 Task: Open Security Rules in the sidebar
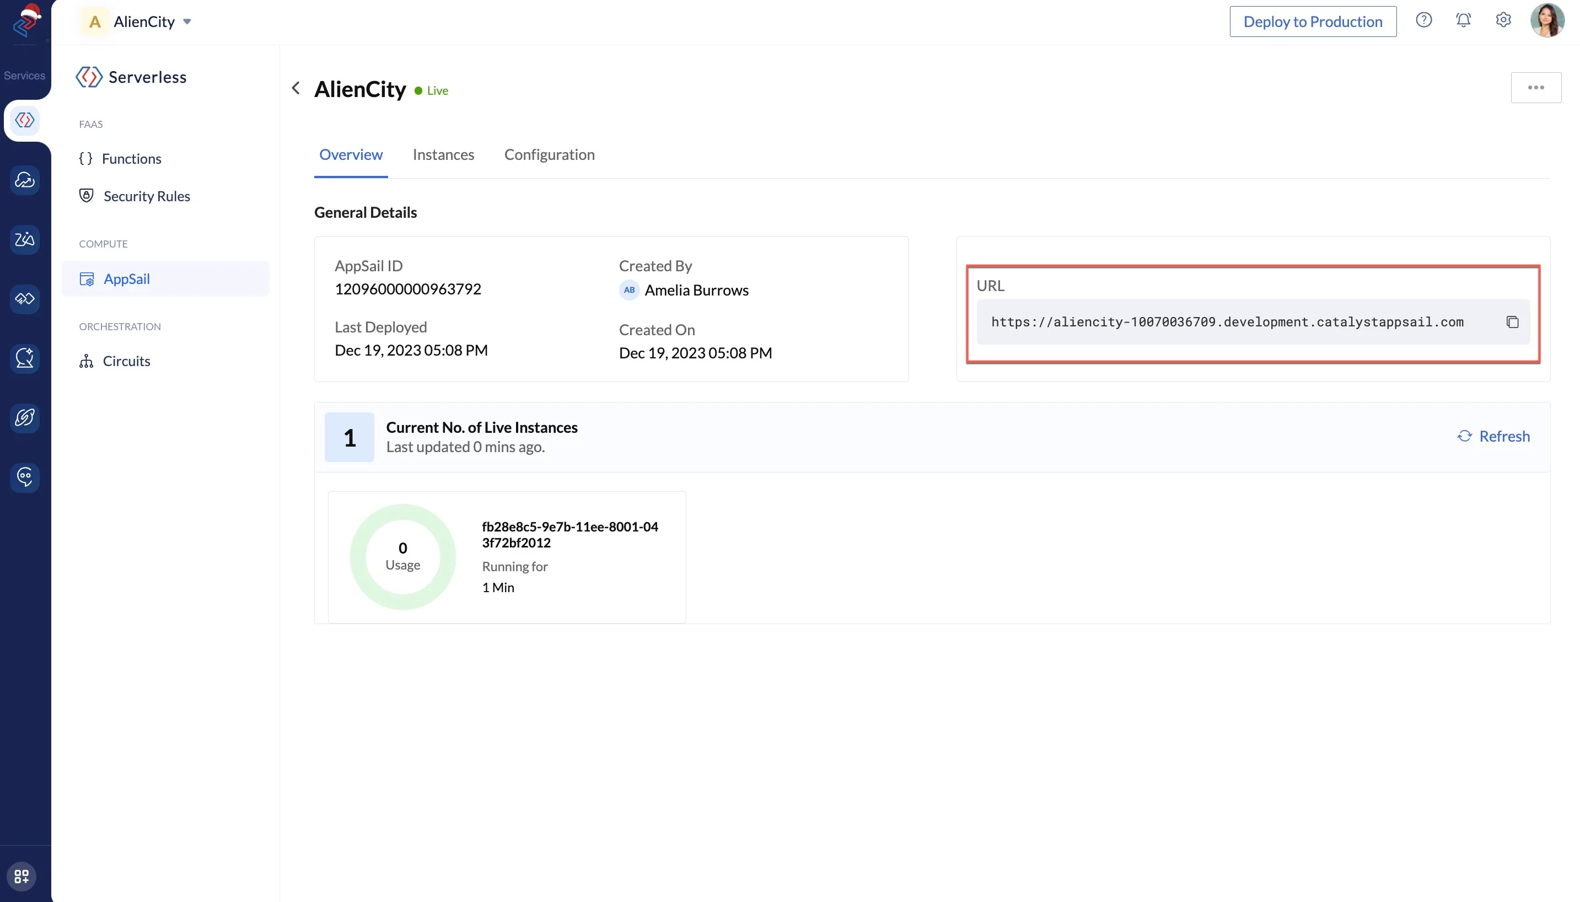coord(146,196)
